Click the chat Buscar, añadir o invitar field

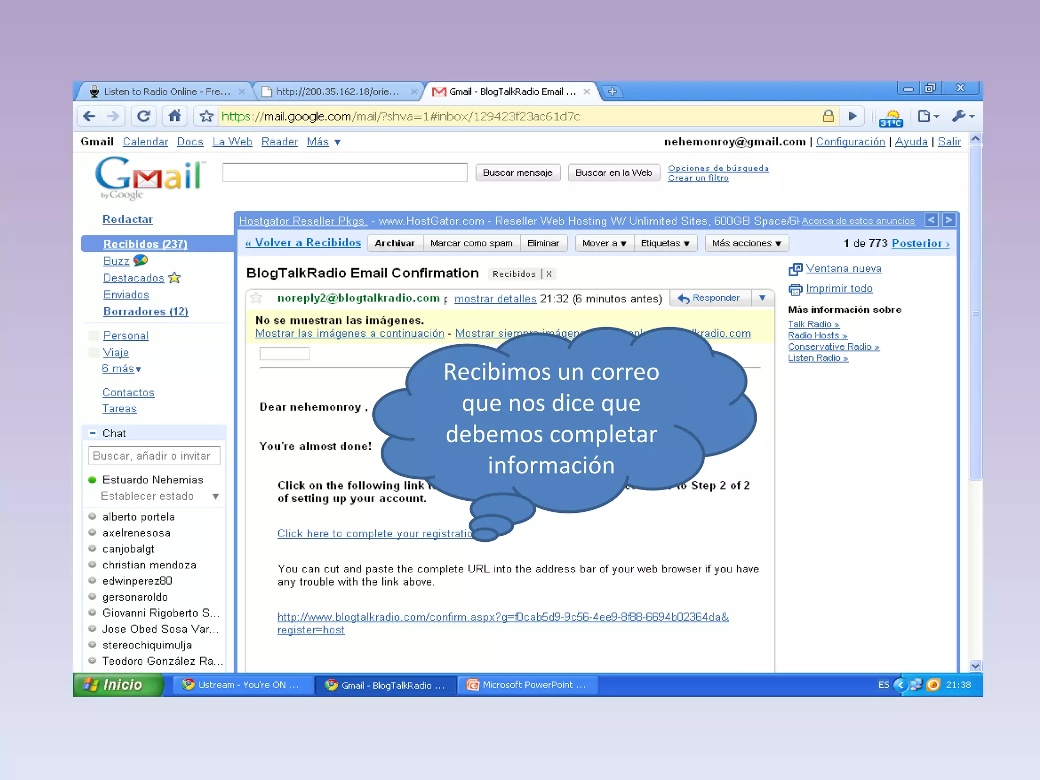(x=154, y=456)
